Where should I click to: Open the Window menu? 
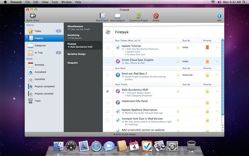coord(66,2)
